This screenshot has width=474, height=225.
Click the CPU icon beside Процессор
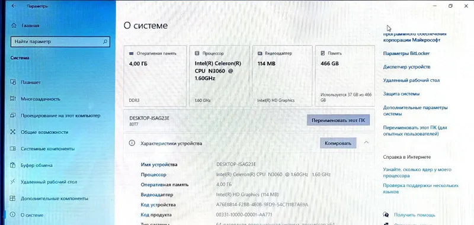click(197, 53)
